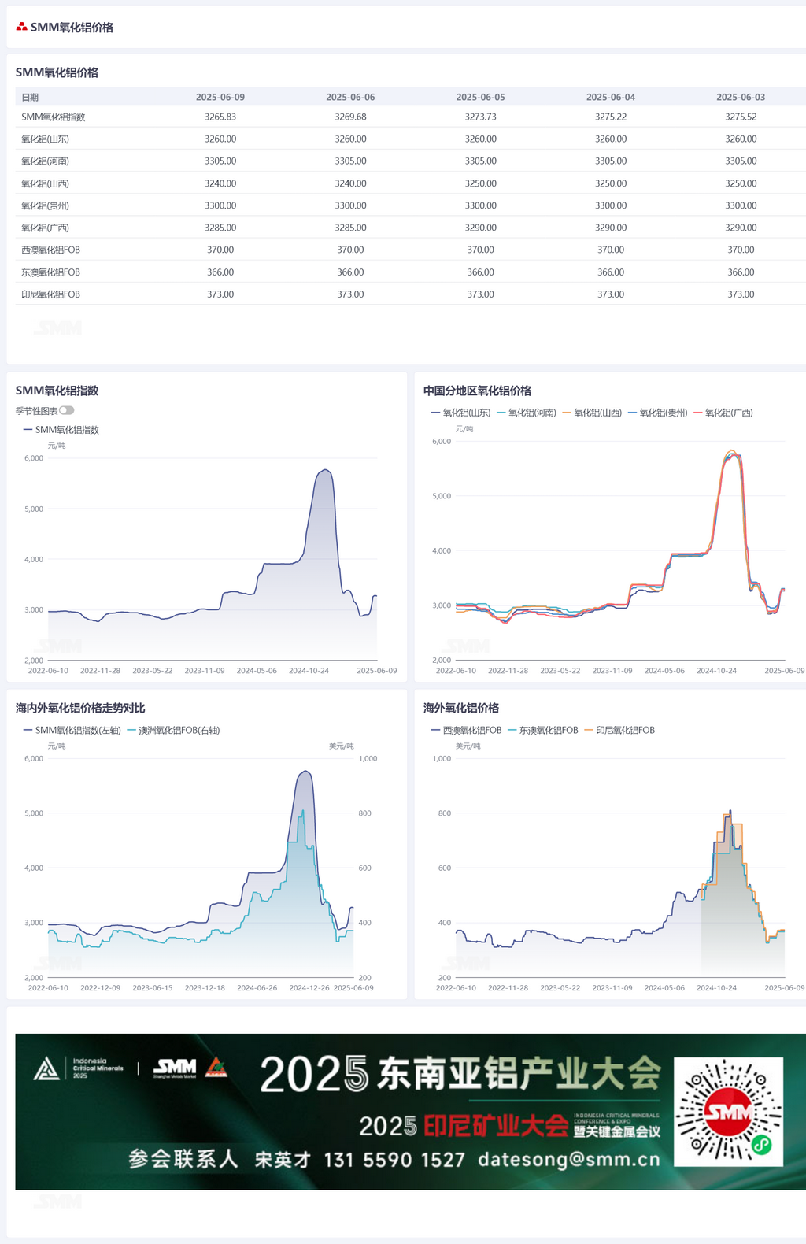Toggle the 季节性图表 seasonal chart switch
Image resolution: width=806 pixels, height=1244 pixels.
point(67,410)
